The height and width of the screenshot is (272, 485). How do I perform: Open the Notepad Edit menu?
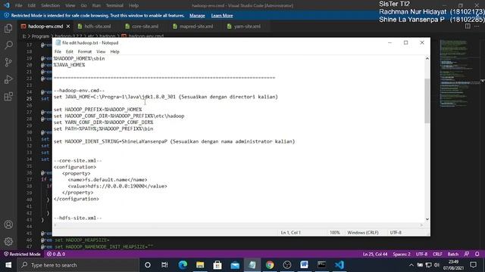(x=70, y=51)
